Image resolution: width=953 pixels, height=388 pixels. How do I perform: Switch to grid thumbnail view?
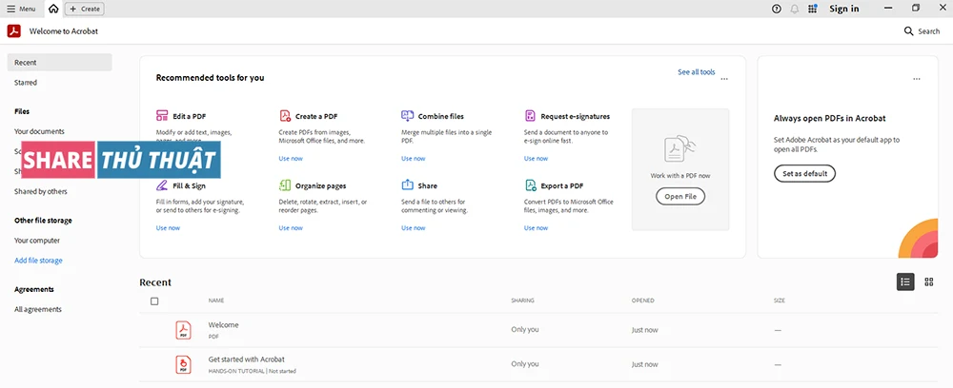point(929,281)
